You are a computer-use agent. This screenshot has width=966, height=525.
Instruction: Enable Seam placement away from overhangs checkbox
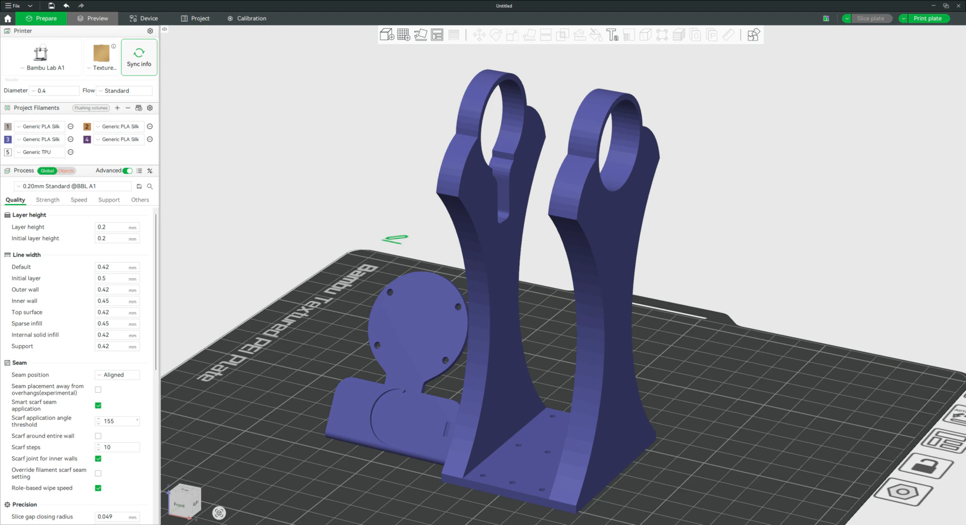(98, 390)
